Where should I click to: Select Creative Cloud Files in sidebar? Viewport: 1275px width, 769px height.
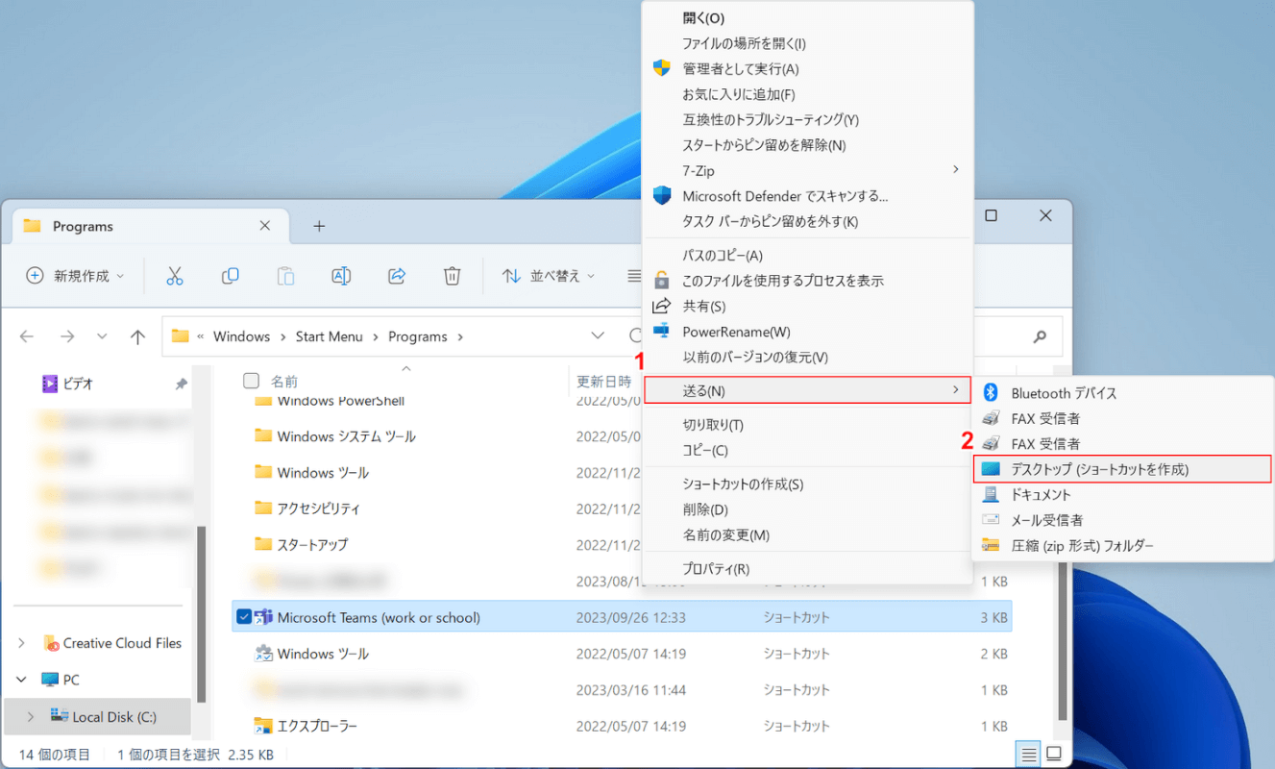click(x=122, y=643)
